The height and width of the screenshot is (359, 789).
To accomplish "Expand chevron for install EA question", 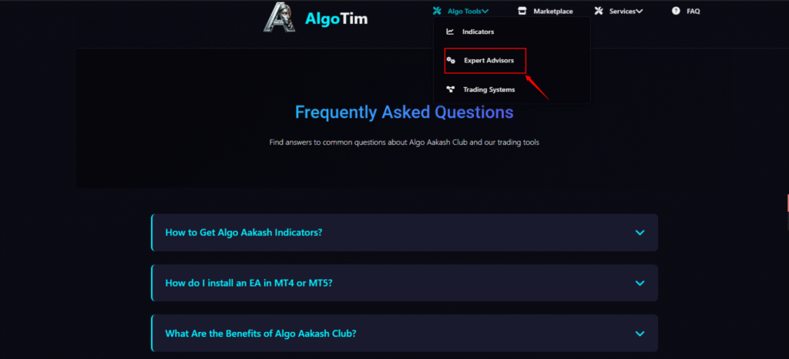I will (x=640, y=283).
